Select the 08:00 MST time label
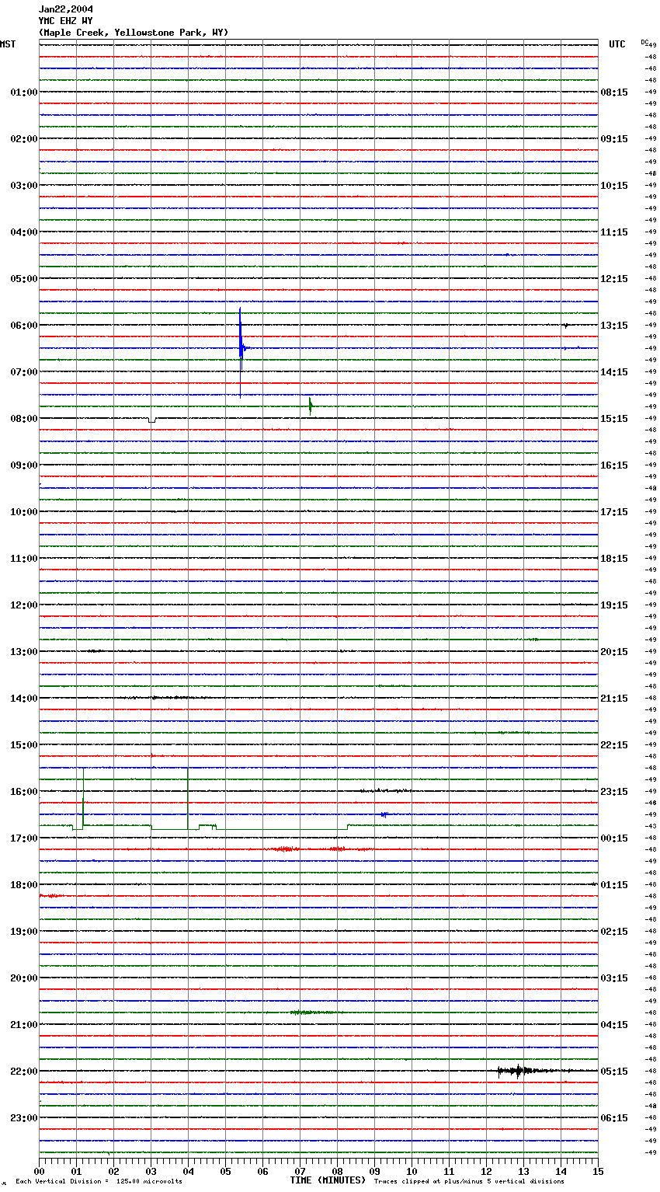The image size is (660, 1192). [24, 419]
